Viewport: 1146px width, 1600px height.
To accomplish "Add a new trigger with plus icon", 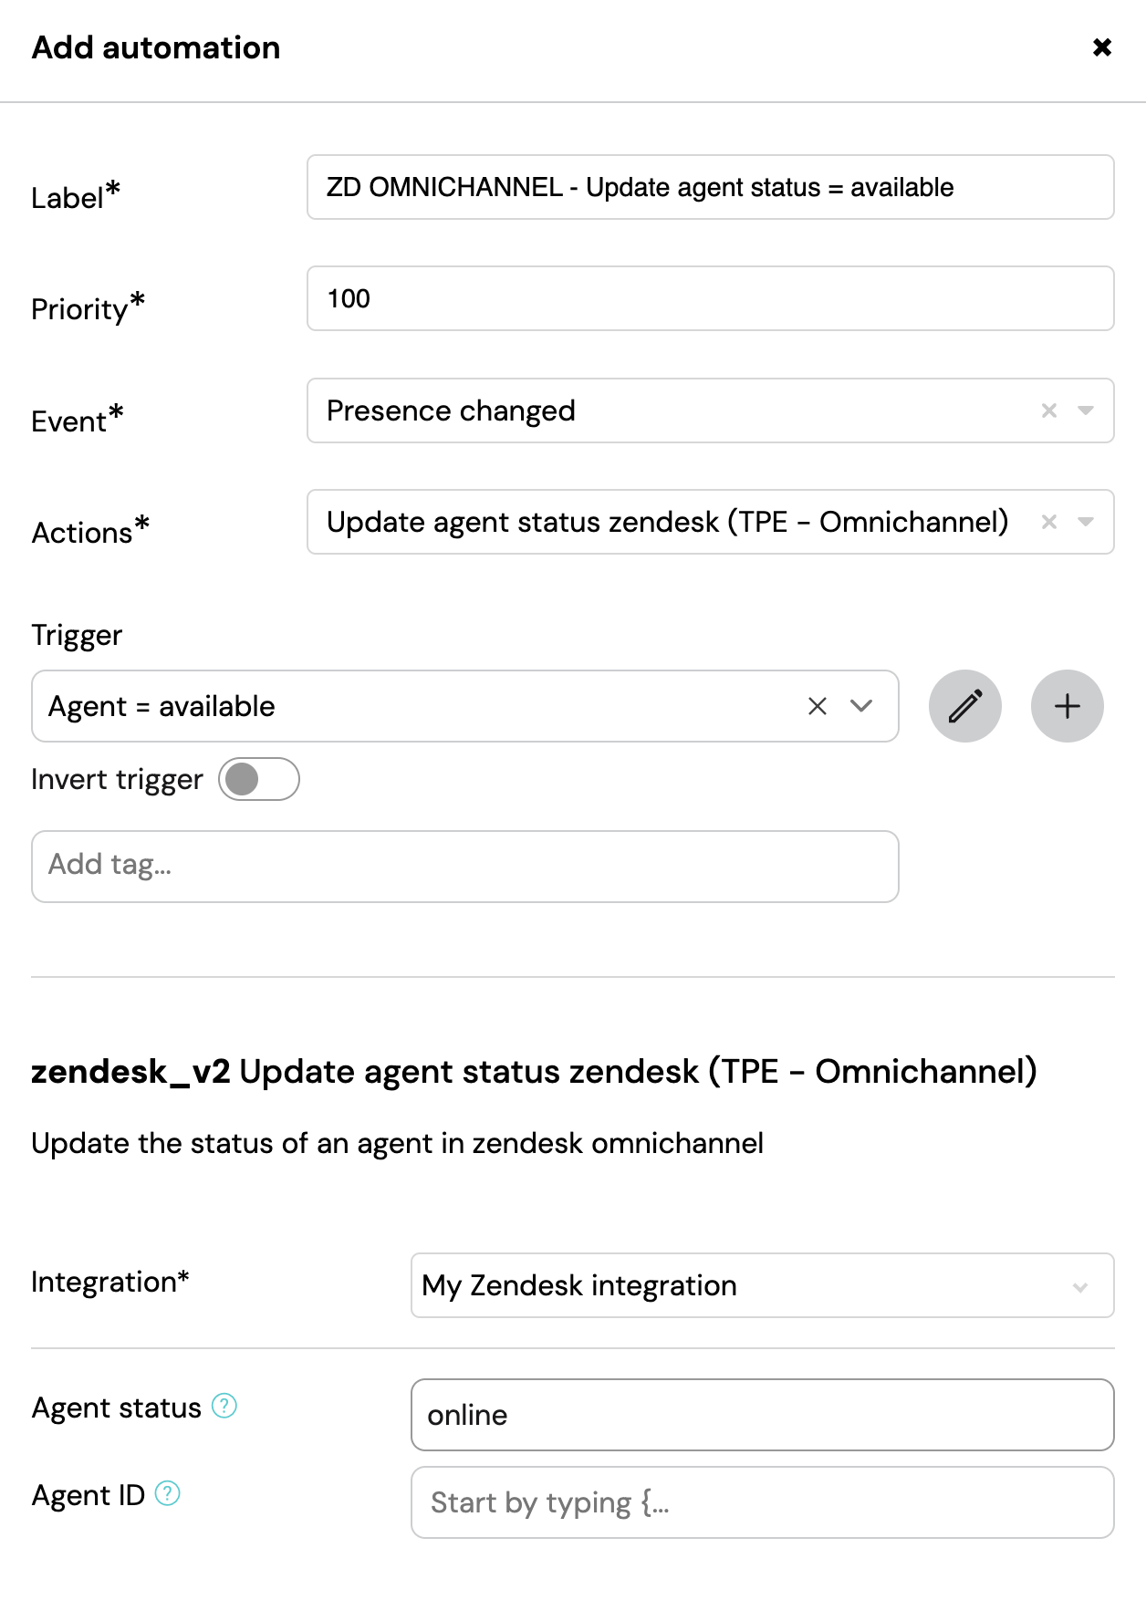I will click(x=1068, y=706).
